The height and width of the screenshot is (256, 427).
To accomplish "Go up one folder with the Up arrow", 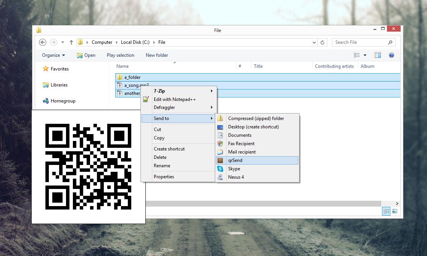I will pyautogui.click(x=71, y=42).
